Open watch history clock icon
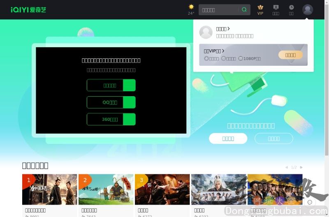 291,7
